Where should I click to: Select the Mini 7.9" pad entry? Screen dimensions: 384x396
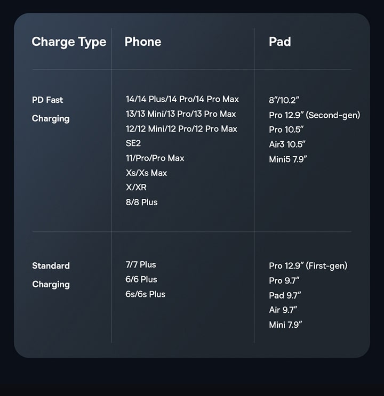286,325
